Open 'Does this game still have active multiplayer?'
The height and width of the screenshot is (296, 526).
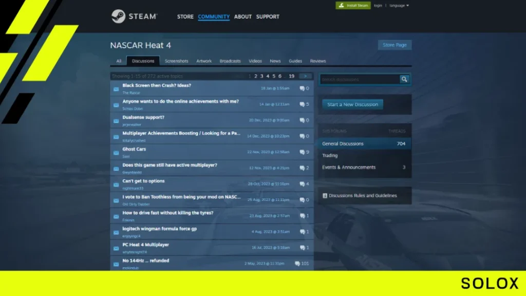click(x=170, y=165)
